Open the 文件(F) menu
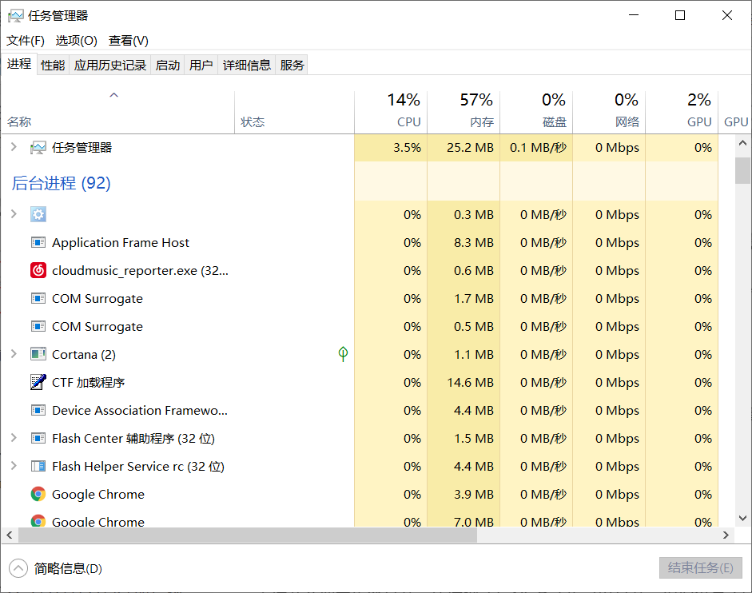The height and width of the screenshot is (593, 752). tap(26, 40)
